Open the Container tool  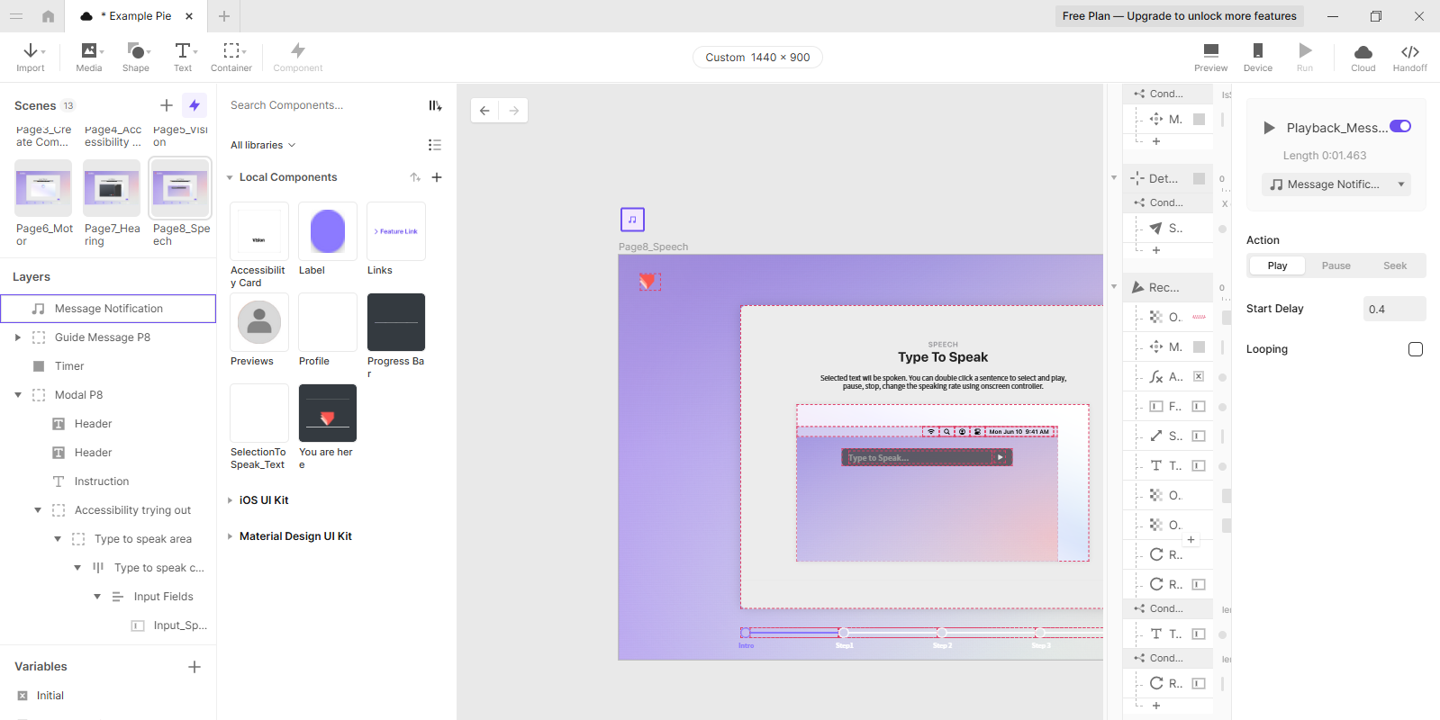tap(231, 57)
